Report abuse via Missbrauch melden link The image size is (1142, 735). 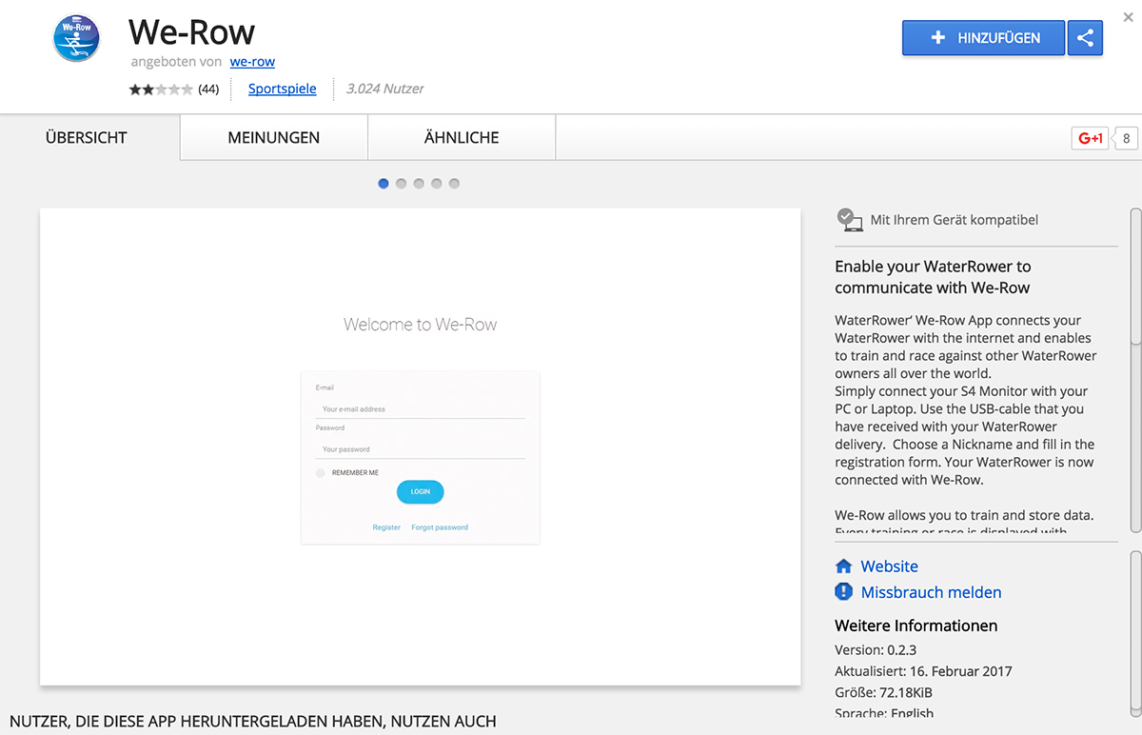[x=932, y=592]
